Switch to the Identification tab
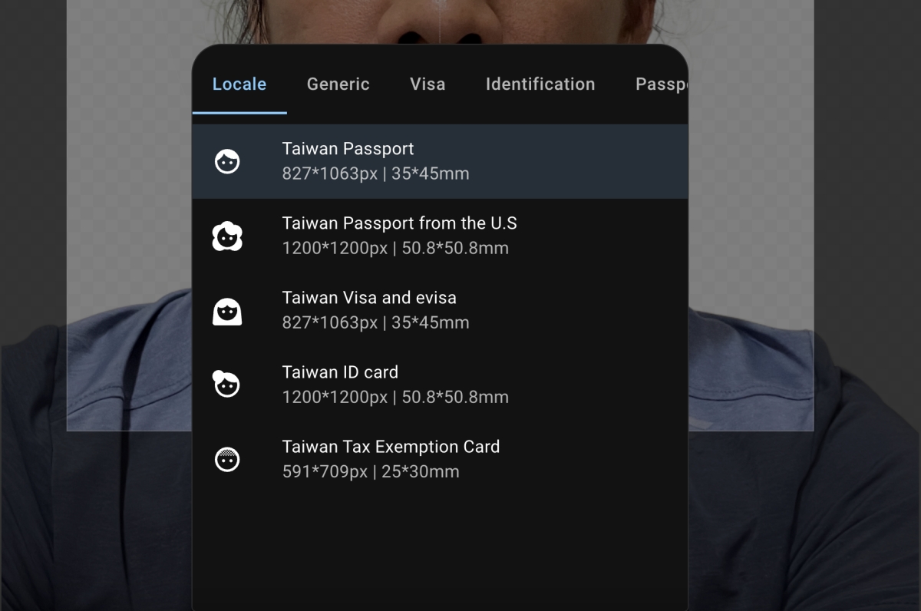Screen dimensions: 921x611 coord(540,84)
